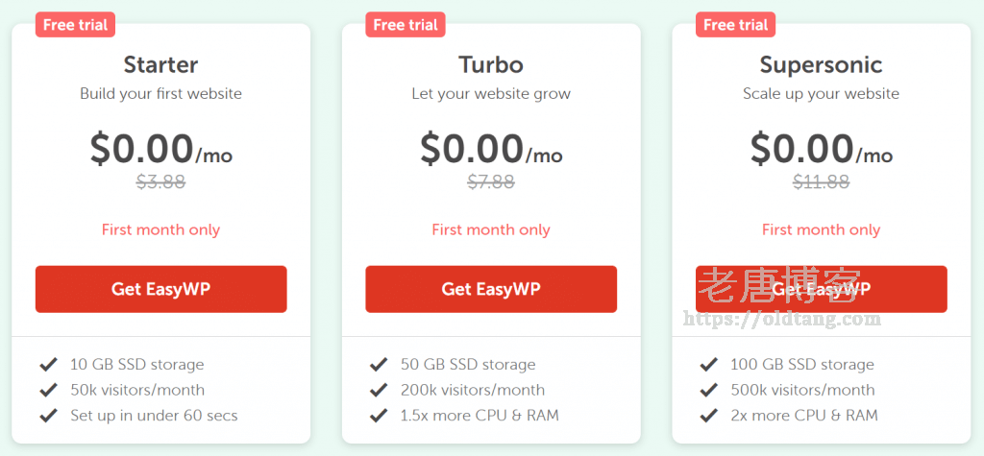
Task: Click checkmark next to 200k visitors/month
Action: 379,391
